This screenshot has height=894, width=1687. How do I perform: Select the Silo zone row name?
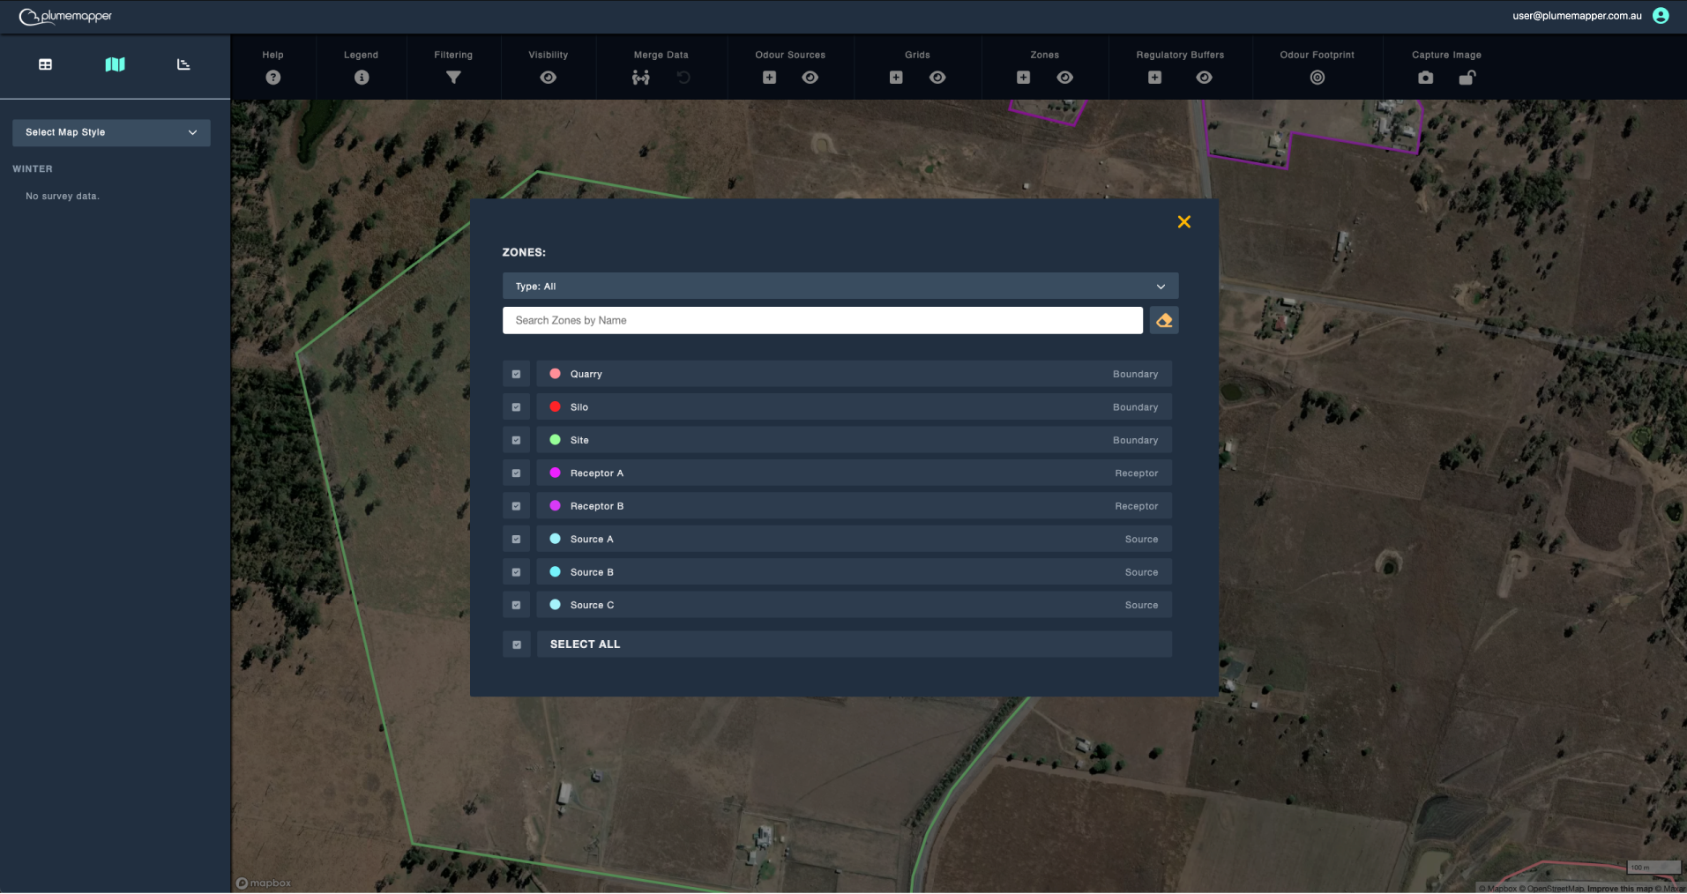579,407
